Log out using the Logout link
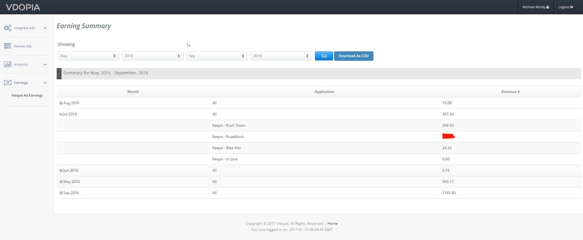This screenshot has height=240, width=583. click(566, 7)
